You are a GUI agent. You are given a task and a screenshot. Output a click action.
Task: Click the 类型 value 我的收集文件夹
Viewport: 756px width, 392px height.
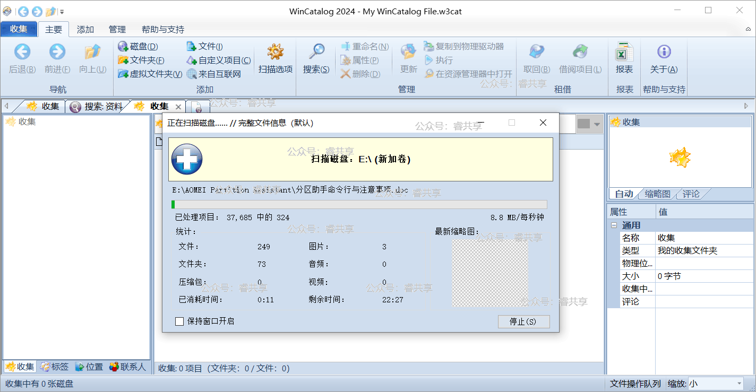point(704,251)
